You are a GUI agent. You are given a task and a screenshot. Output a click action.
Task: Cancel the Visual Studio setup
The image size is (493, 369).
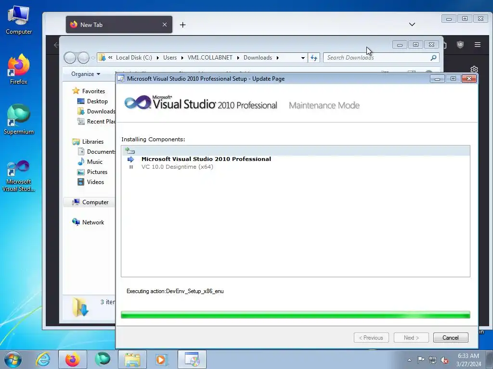(451, 338)
